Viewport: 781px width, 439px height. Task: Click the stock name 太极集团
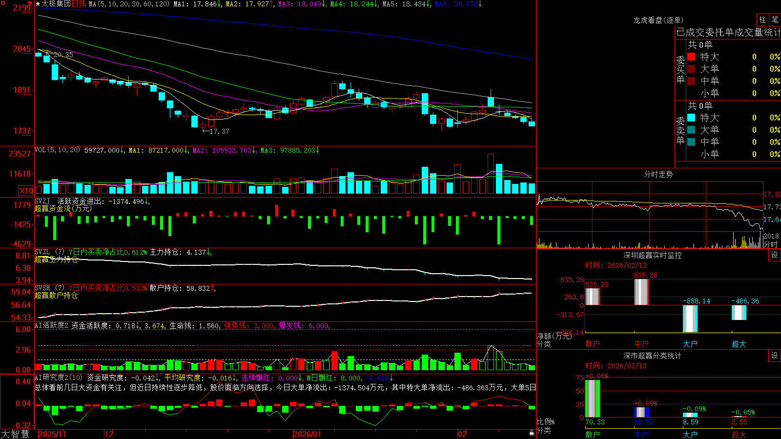(x=56, y=4)
